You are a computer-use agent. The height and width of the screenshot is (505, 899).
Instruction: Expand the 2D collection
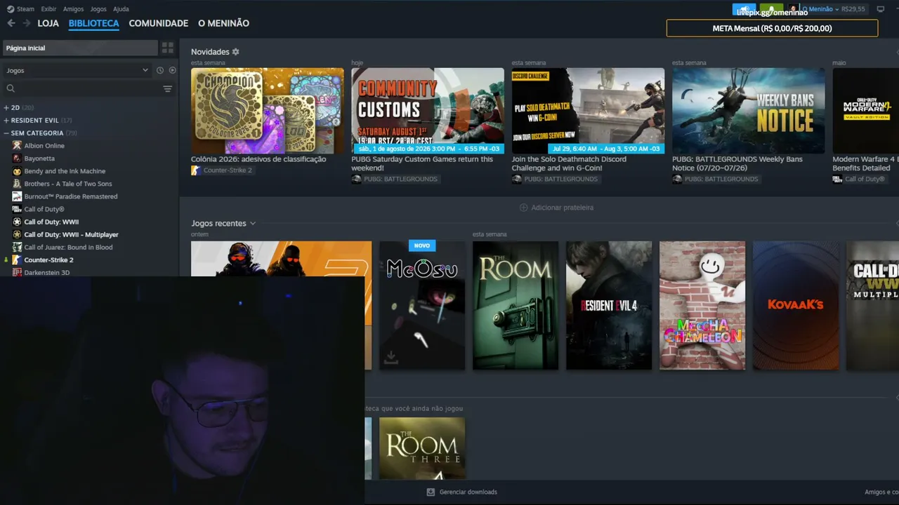tap(6, 108)
